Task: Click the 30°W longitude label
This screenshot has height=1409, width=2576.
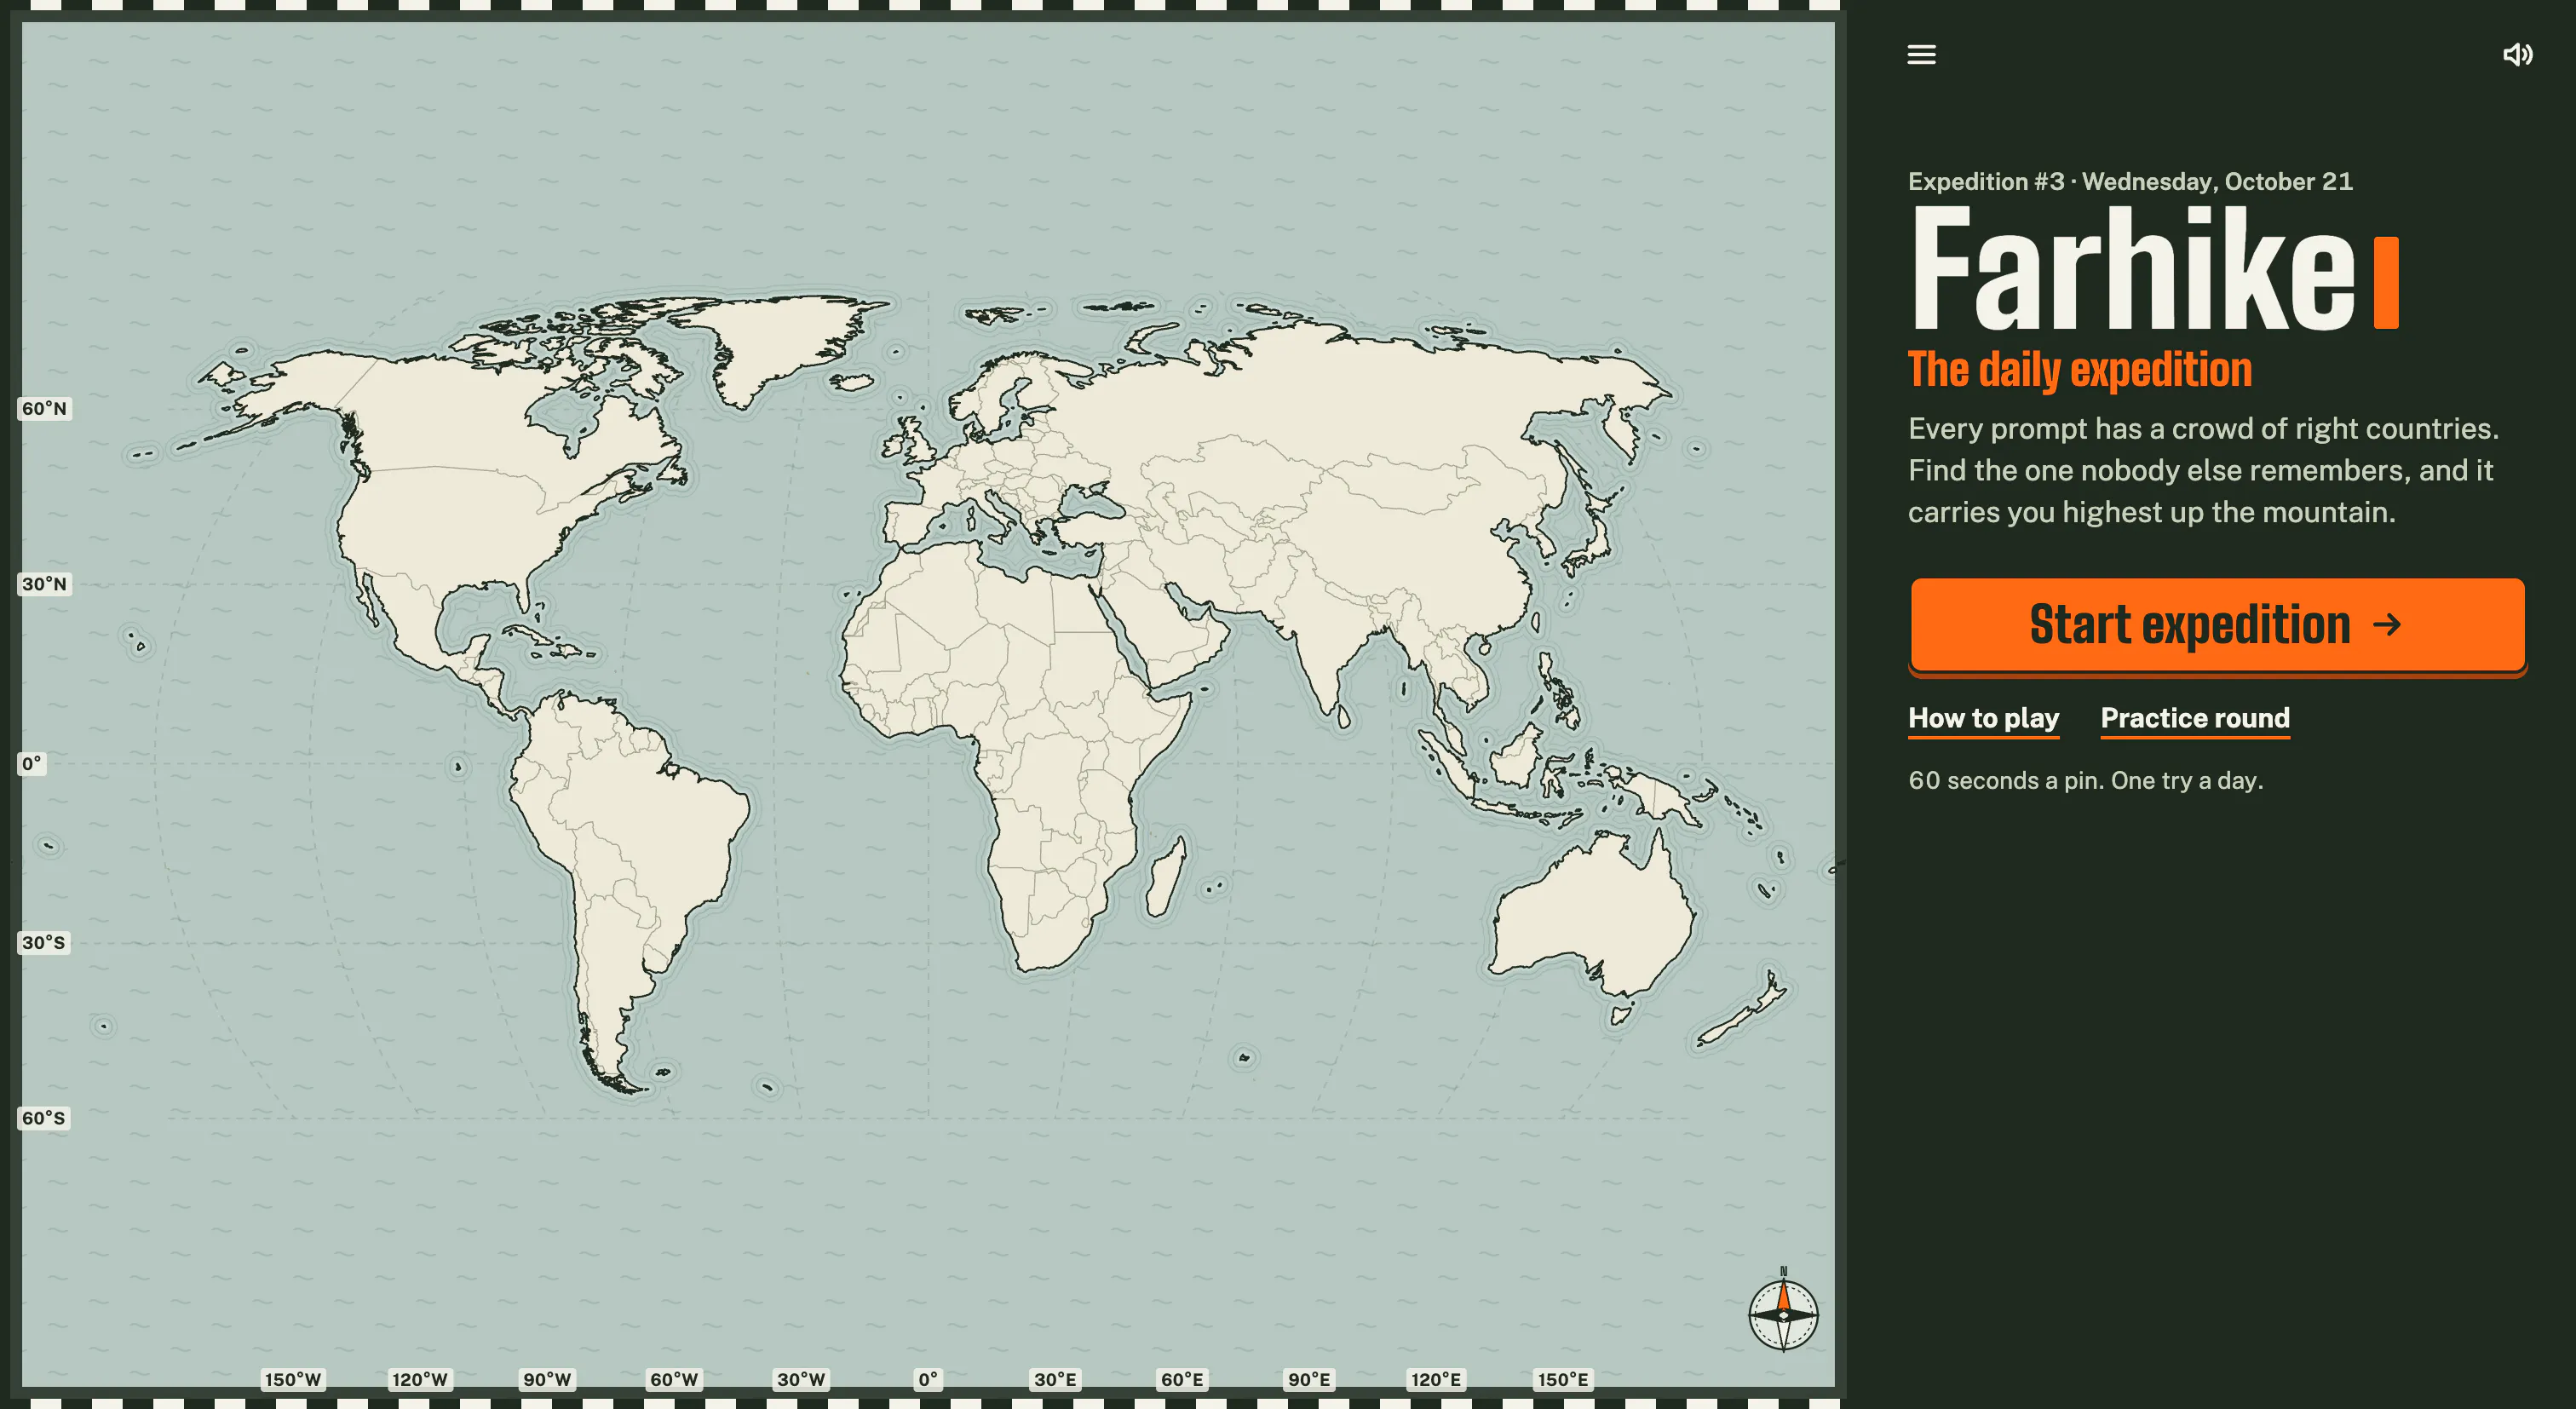Action: (801, 1380)
